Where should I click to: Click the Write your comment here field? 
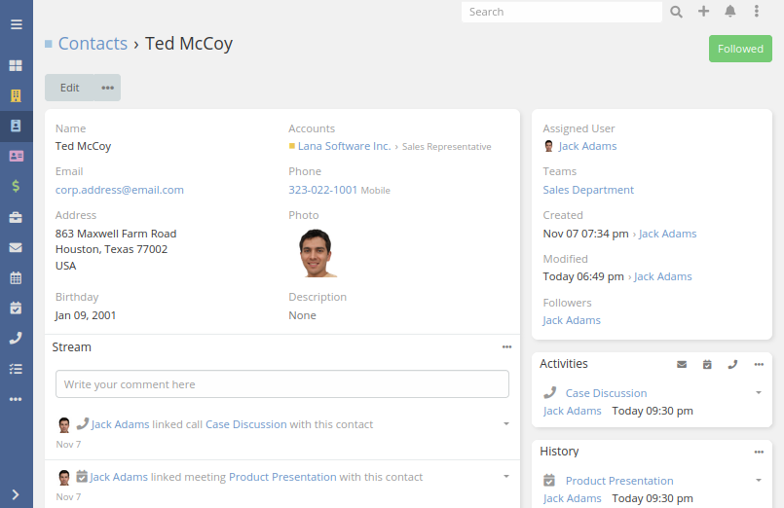[282, 384]
